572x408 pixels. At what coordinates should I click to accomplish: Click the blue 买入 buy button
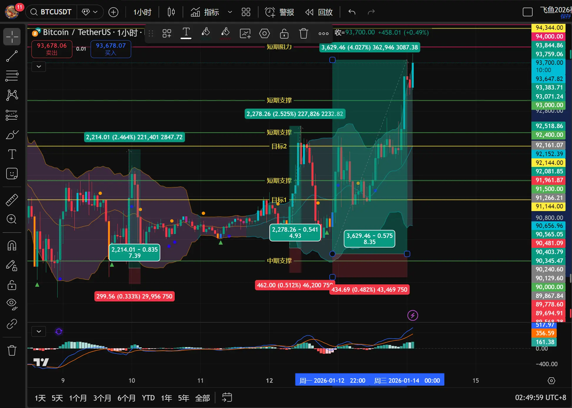[x=111, y=49]
